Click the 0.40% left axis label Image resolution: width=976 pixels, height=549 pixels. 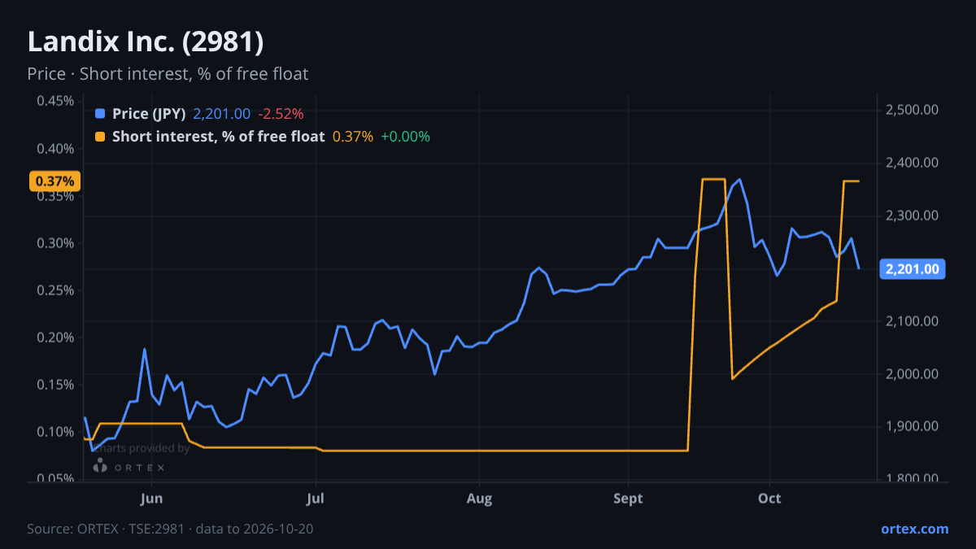[x=55, y=149]
